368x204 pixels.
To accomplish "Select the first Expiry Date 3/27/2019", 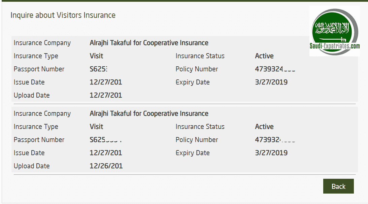I will 271,82.
